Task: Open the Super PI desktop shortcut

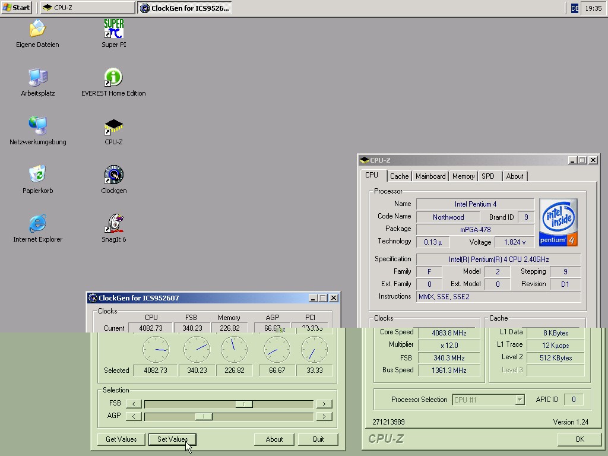Action: tap(113, 29)
